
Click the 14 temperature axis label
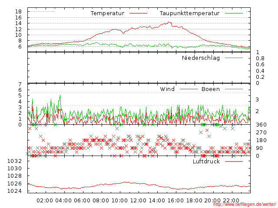click(x=18, y=23)
